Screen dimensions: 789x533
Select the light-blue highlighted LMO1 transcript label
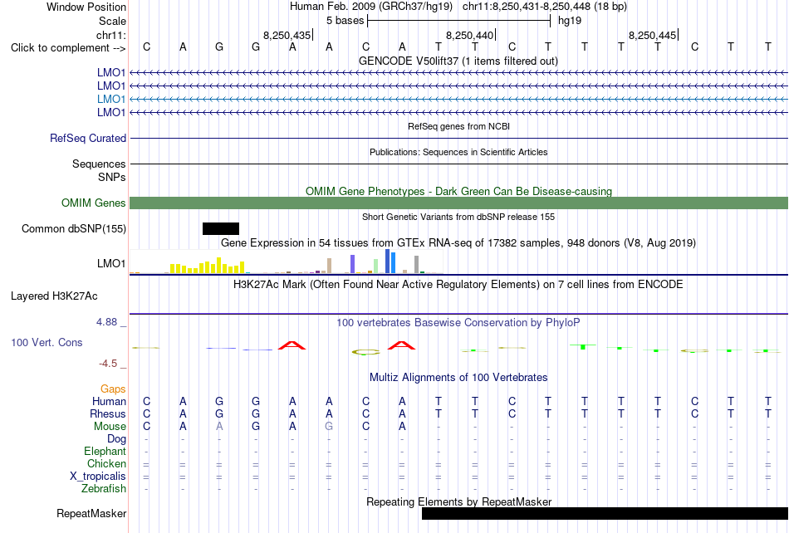(x=111, y=99)
